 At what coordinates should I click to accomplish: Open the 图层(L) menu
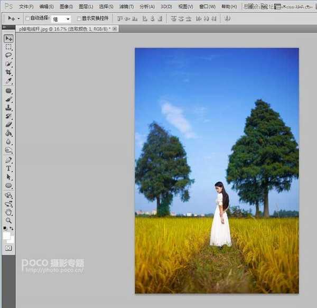click(86, 6)
